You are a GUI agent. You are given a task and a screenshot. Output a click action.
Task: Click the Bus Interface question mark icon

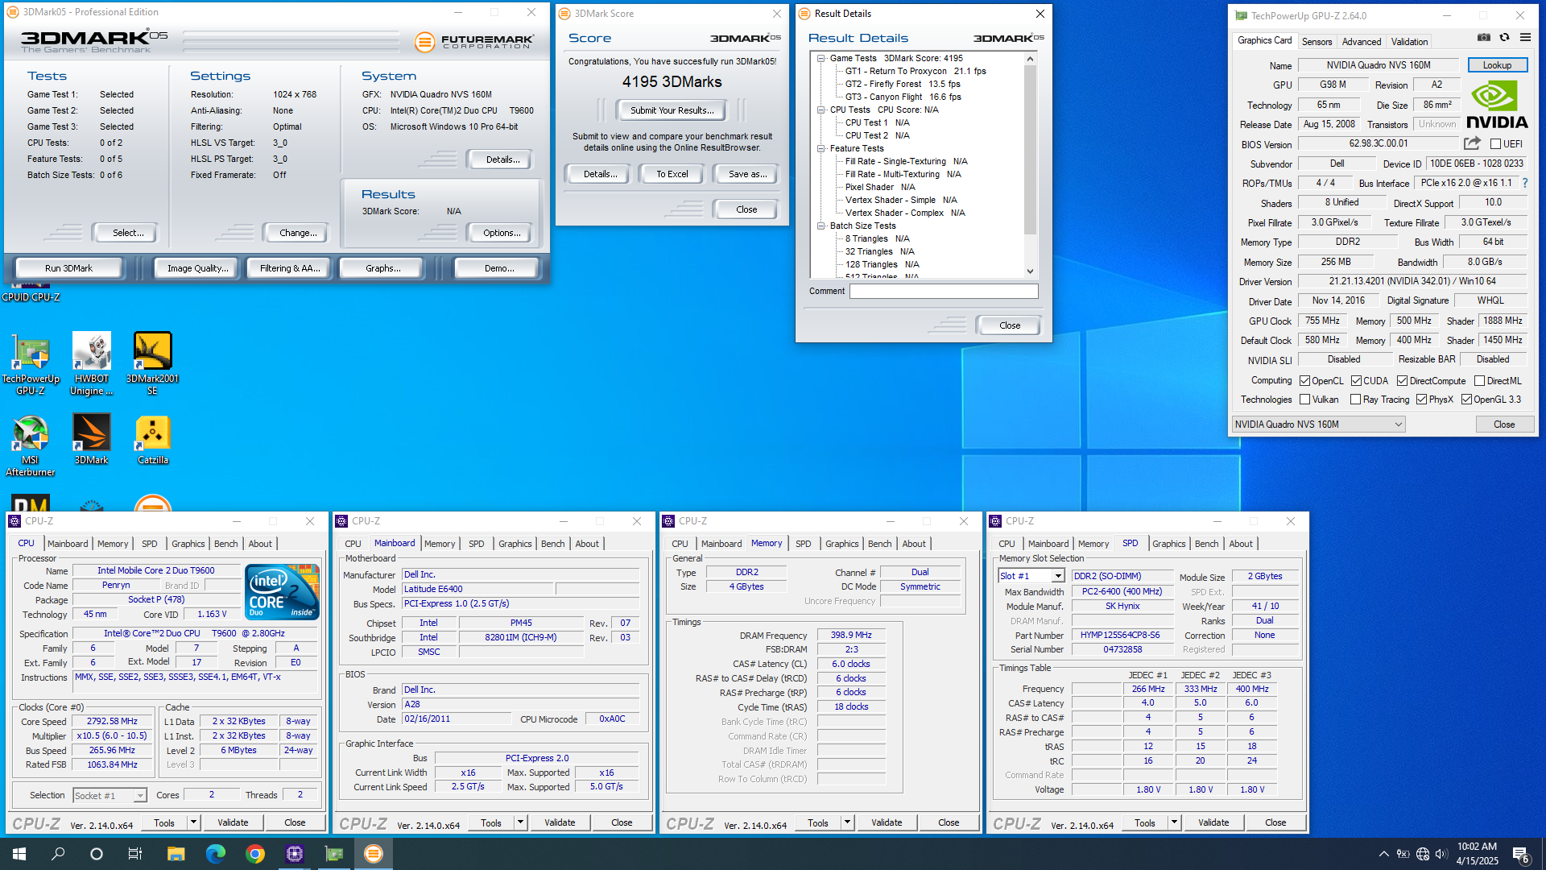[x=1525, y=183]
